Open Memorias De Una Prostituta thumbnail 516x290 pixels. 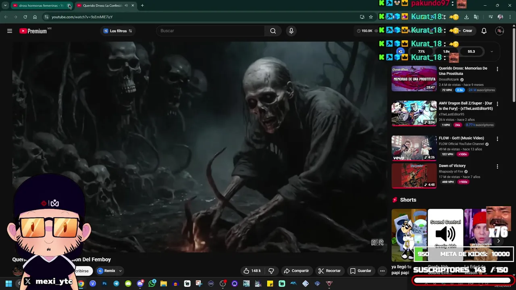(414, 79)
